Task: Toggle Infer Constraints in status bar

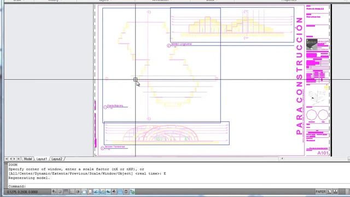Action: point(54,192)
